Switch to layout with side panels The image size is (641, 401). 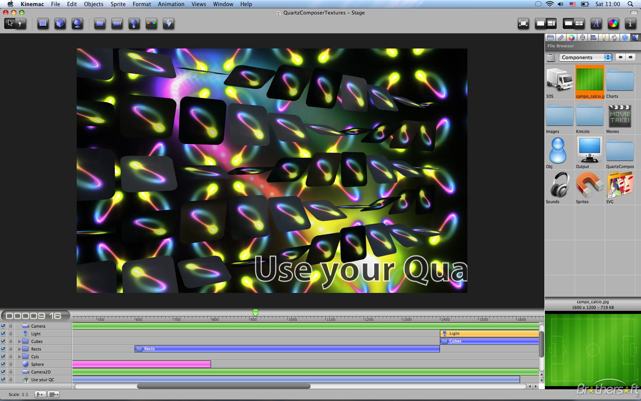click(551, 24)
